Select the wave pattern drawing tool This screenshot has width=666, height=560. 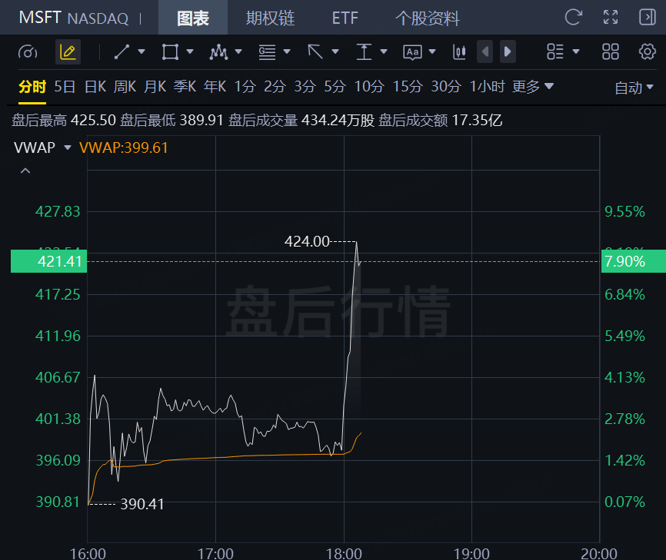click(x=218, y=51)
